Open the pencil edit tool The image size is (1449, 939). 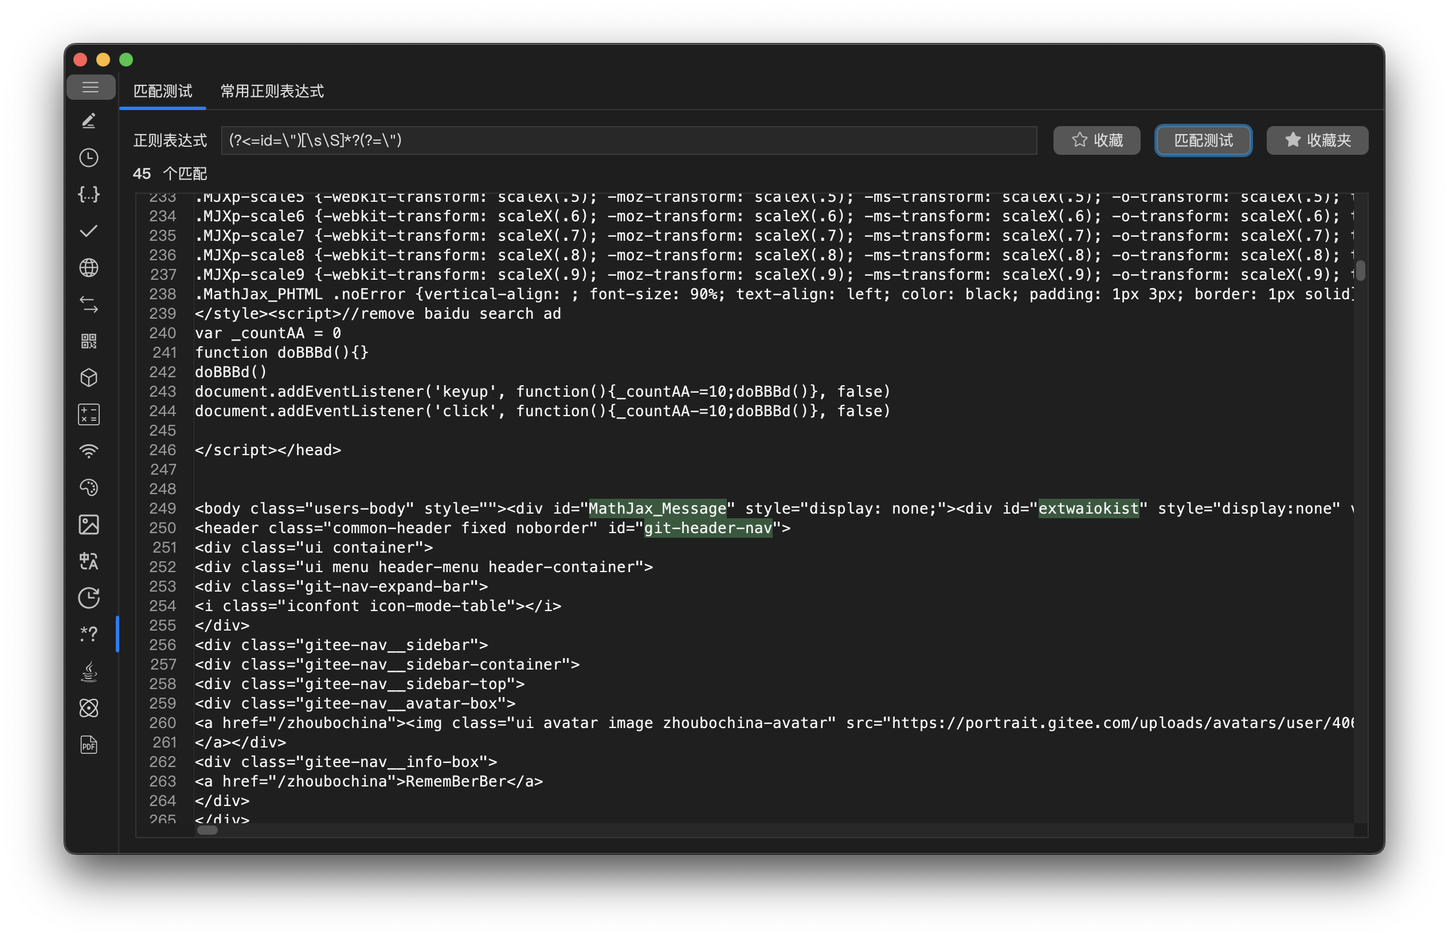89,120
